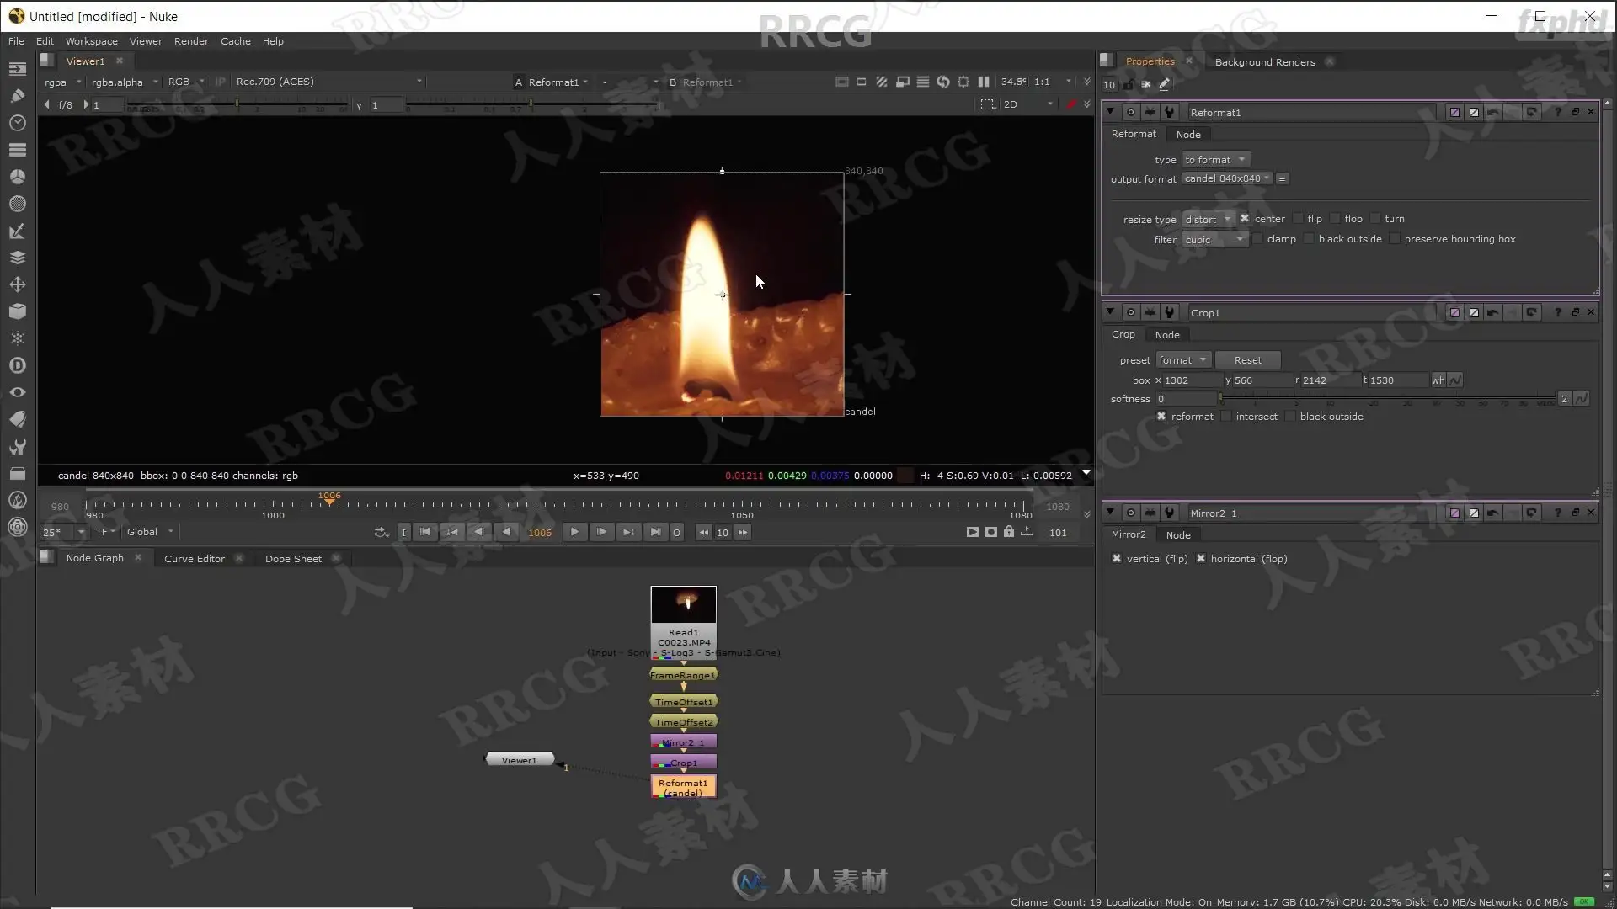Open the File menu
1617x909 pixels.
pyautogui.click(x=16, y=41)
